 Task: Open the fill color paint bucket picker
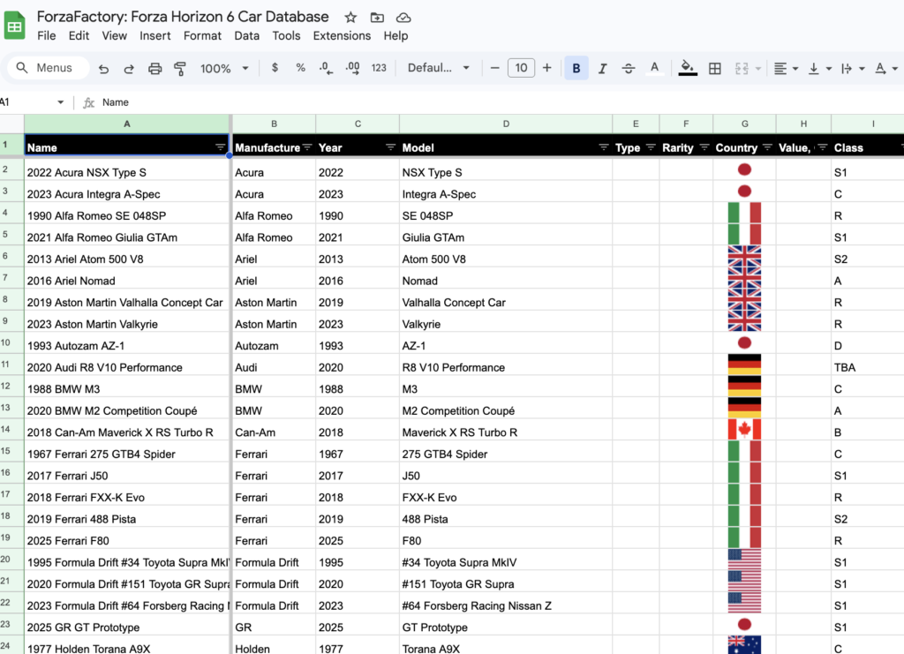pyautogui.click(x=688, y=68)
